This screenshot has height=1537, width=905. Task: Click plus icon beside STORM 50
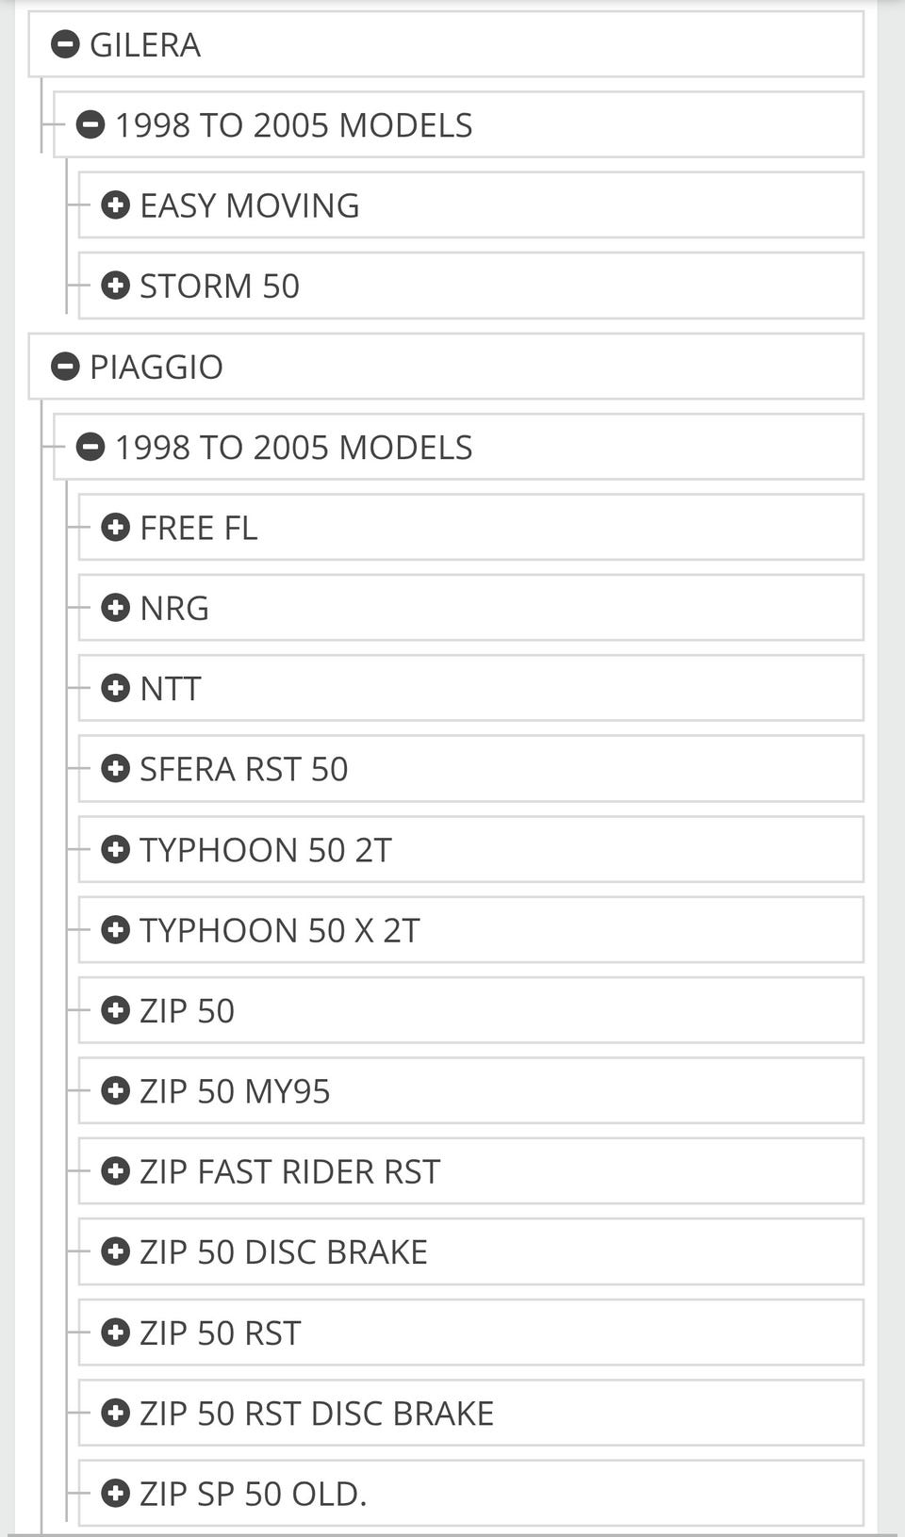click(115, 286)
